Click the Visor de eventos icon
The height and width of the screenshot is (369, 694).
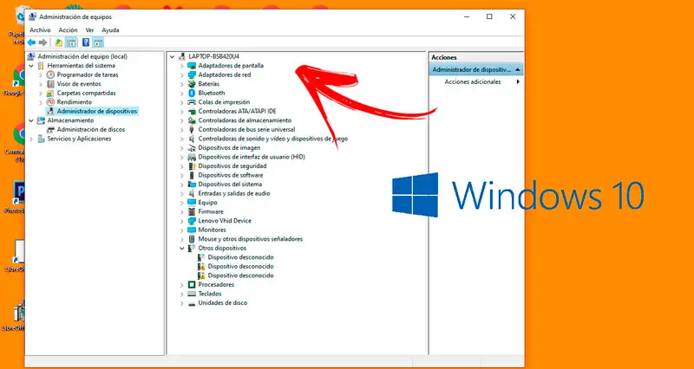coord(50,84)
